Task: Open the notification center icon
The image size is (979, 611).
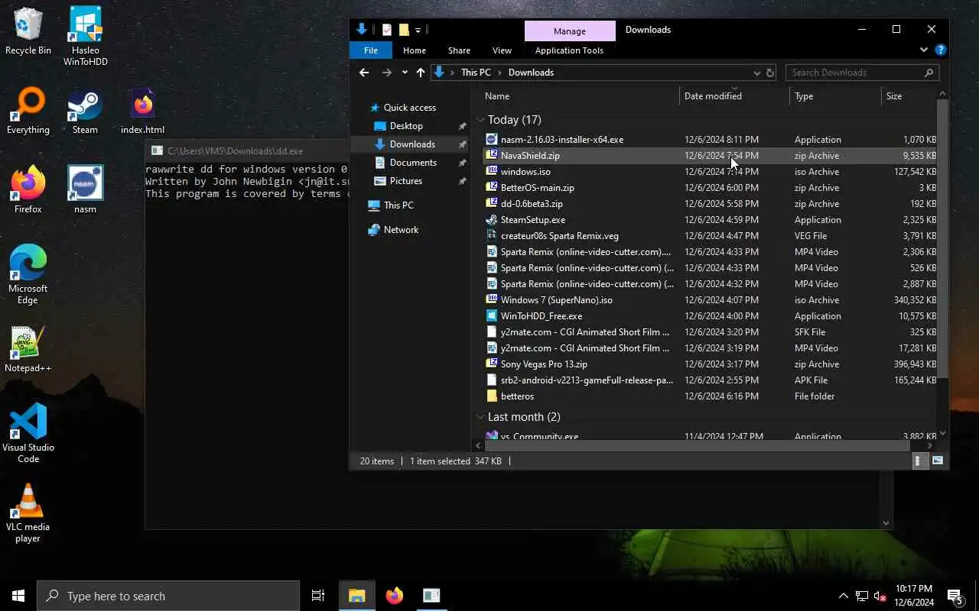Action: (x=955, y=596)
